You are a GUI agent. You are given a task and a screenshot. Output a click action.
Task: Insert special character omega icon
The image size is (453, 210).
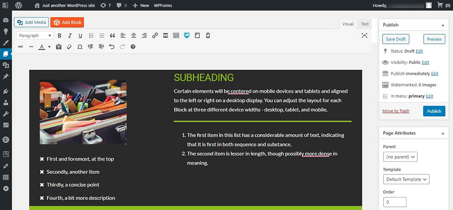click(80, 47)
